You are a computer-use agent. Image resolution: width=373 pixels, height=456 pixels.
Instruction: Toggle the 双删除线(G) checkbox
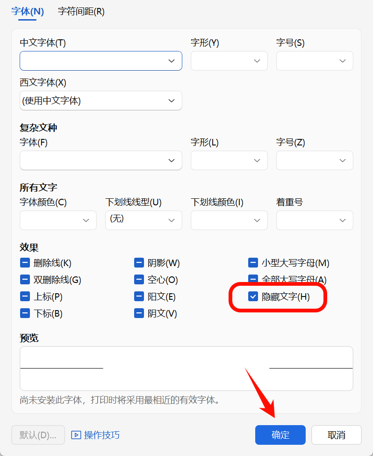click(x=25, y=280)
